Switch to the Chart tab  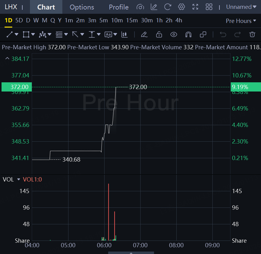click(x=46, y=7)
